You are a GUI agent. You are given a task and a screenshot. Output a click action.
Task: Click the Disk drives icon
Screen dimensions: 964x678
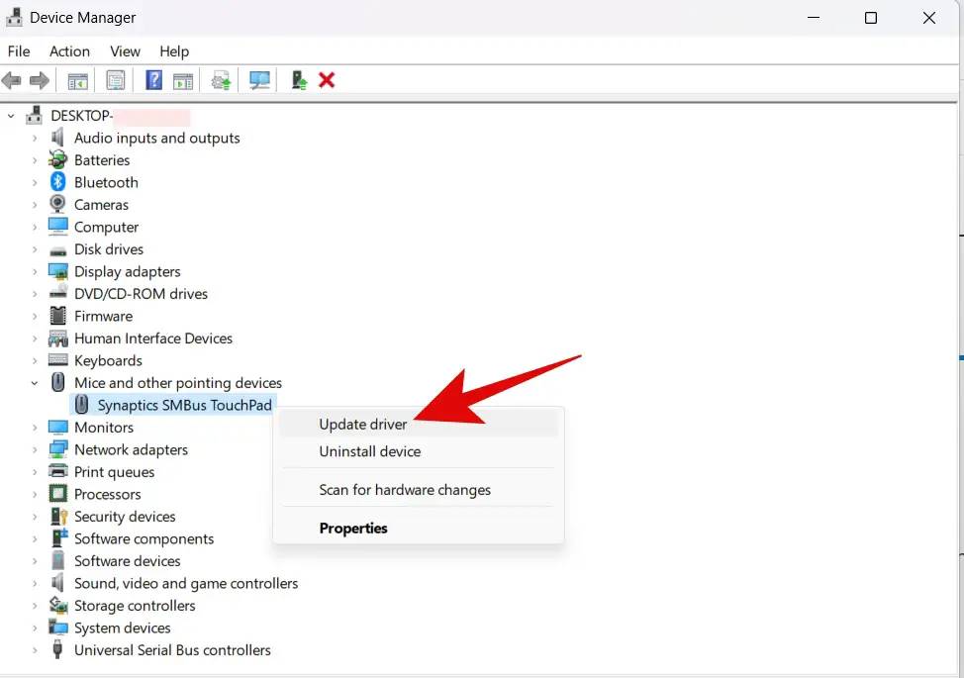[x=57, y=250]
